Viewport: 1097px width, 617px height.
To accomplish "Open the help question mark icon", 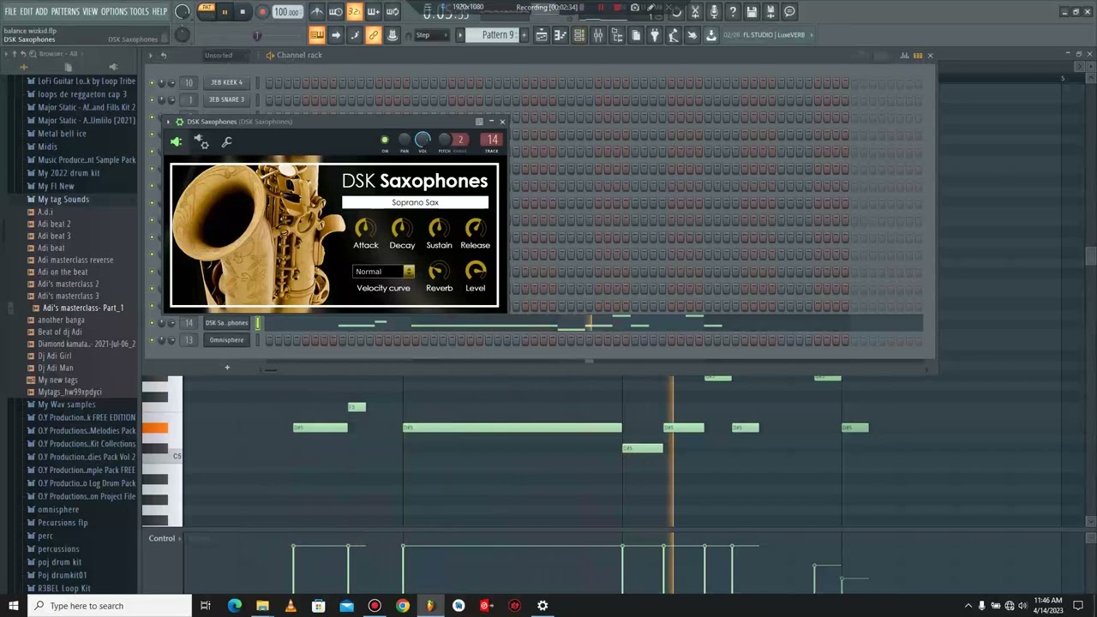I will click(733, 12).
